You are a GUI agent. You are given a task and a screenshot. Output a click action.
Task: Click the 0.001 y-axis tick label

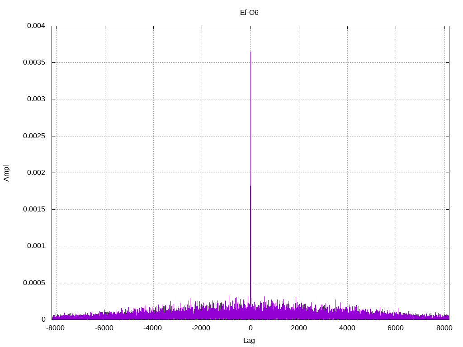coord(36,246)
